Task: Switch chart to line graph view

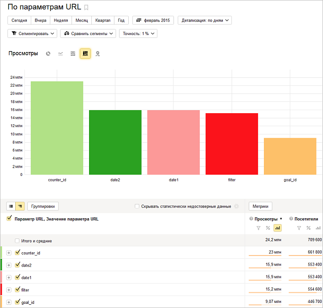Action: (60, 53)
